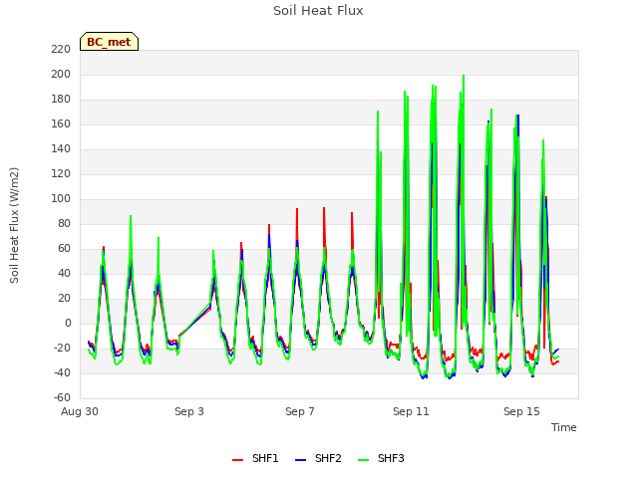638x478 pixels.
Task: Click the green SHF3 legend color marker
Action: point(363,460)
